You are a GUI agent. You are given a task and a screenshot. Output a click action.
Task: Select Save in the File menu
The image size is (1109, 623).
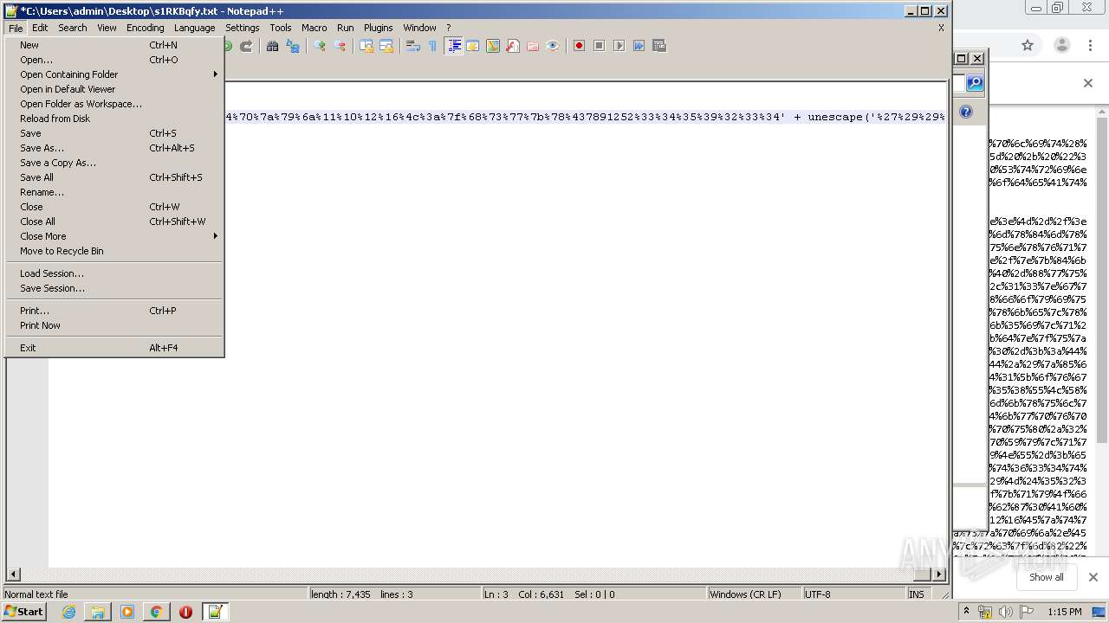(114, 133)
